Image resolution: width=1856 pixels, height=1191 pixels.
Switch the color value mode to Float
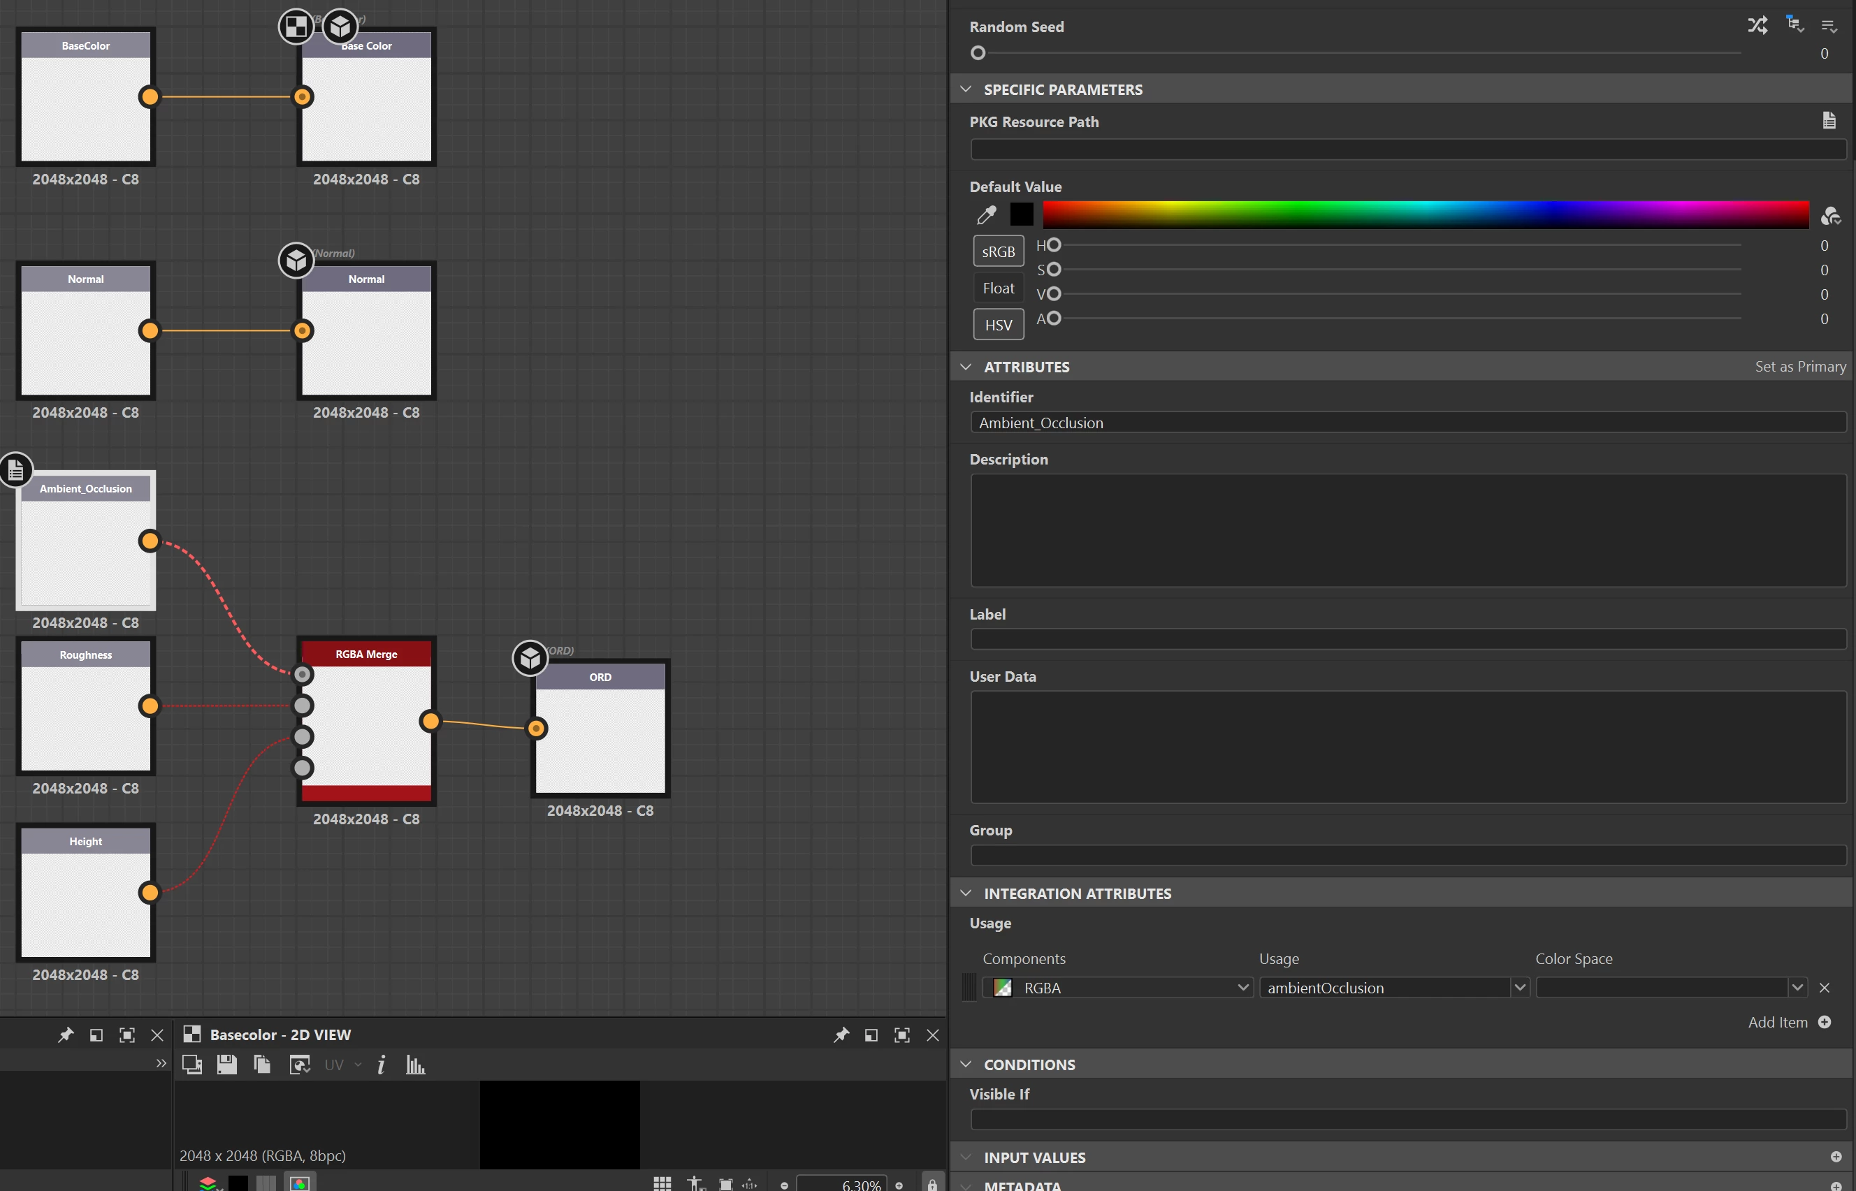point(998,288)
